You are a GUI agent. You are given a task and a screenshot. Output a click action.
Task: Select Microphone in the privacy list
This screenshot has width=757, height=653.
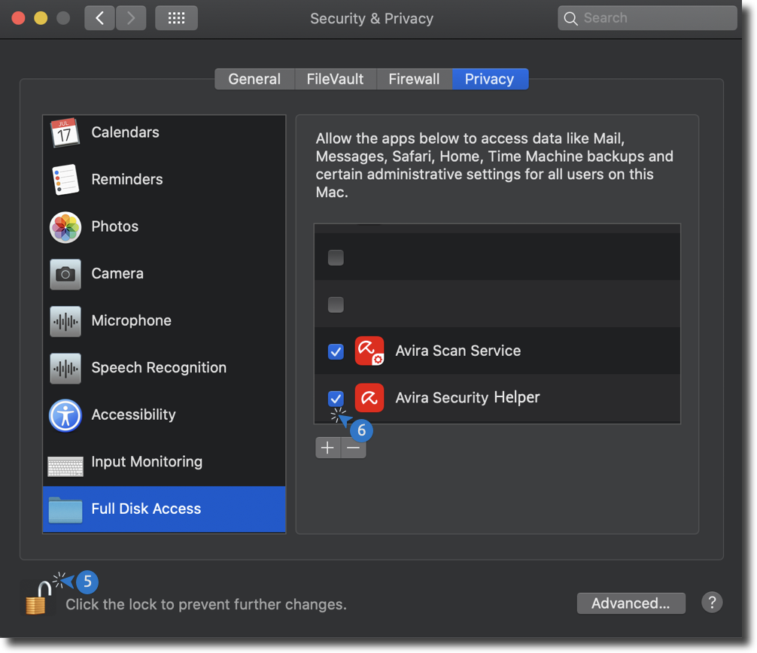[164, 321]
